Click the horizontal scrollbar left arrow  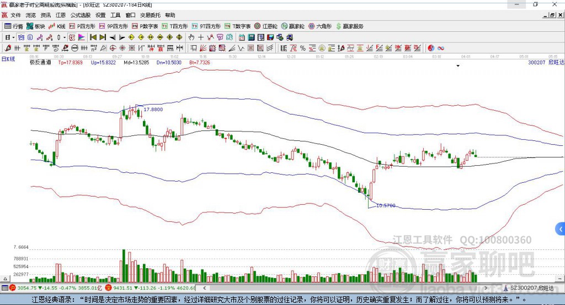click(x=205, y=288)
